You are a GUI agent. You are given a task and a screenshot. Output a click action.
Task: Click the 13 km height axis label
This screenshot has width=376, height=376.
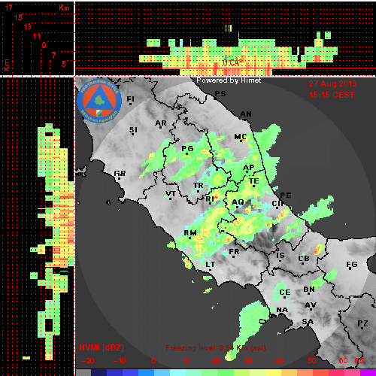point(28,26)
